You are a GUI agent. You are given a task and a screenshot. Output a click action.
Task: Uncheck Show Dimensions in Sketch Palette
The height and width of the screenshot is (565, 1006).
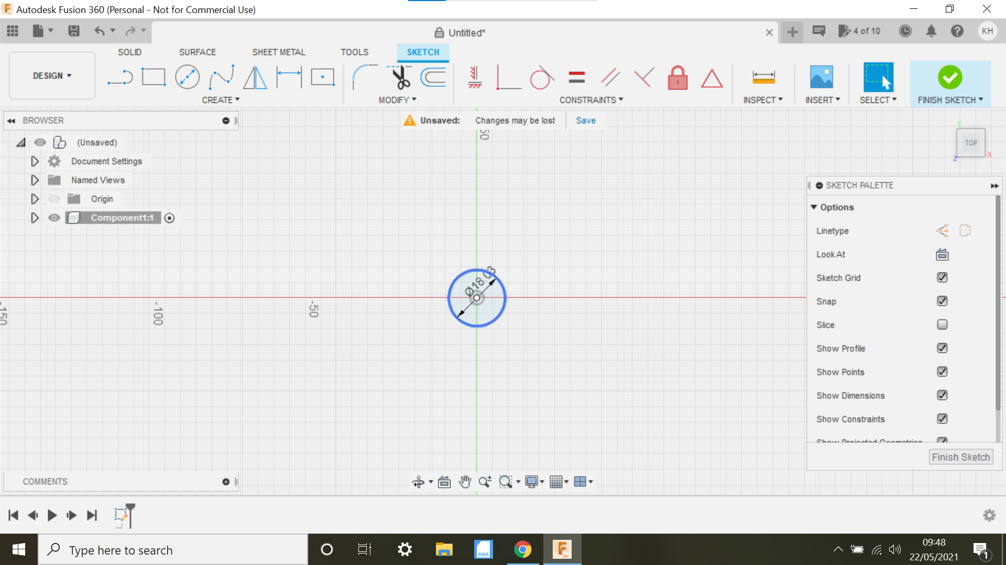(x=942, y=395)
